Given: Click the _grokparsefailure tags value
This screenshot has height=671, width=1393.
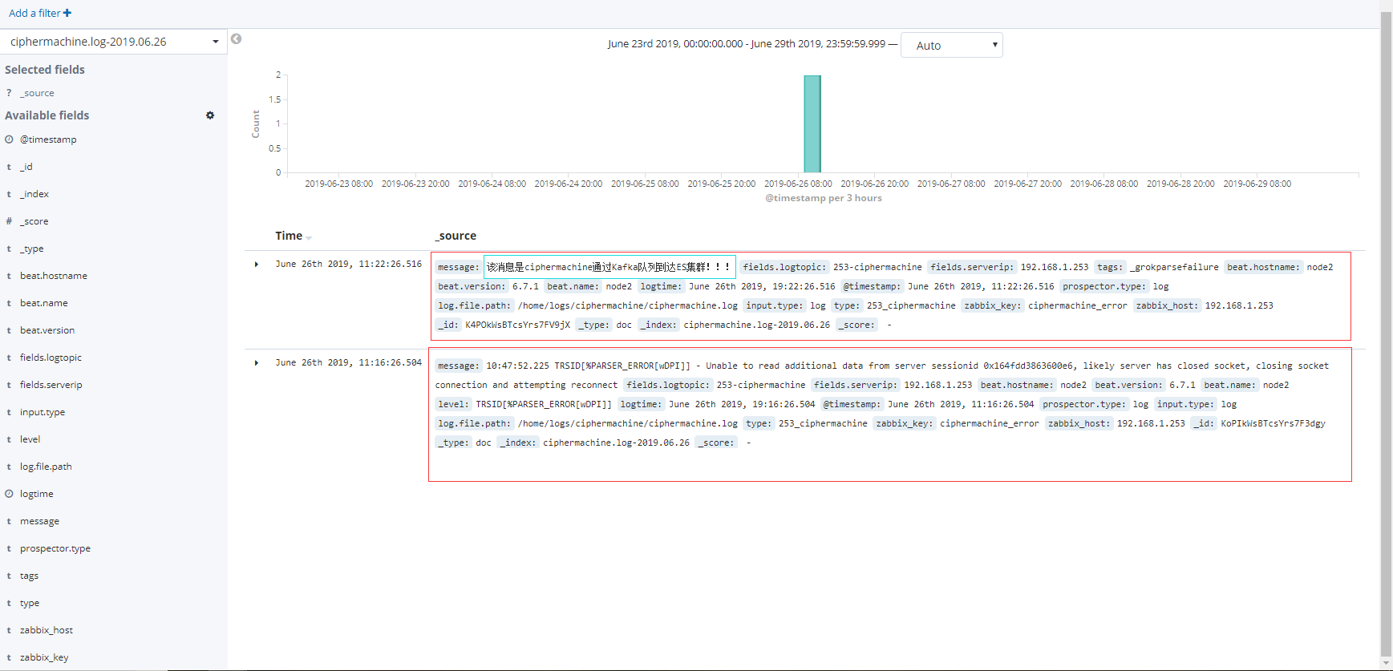Looking at the screenshot, I should coord(1174,267).
